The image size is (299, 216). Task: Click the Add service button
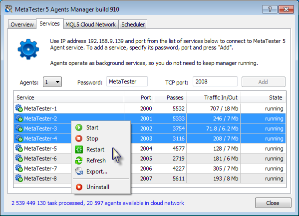264,82
